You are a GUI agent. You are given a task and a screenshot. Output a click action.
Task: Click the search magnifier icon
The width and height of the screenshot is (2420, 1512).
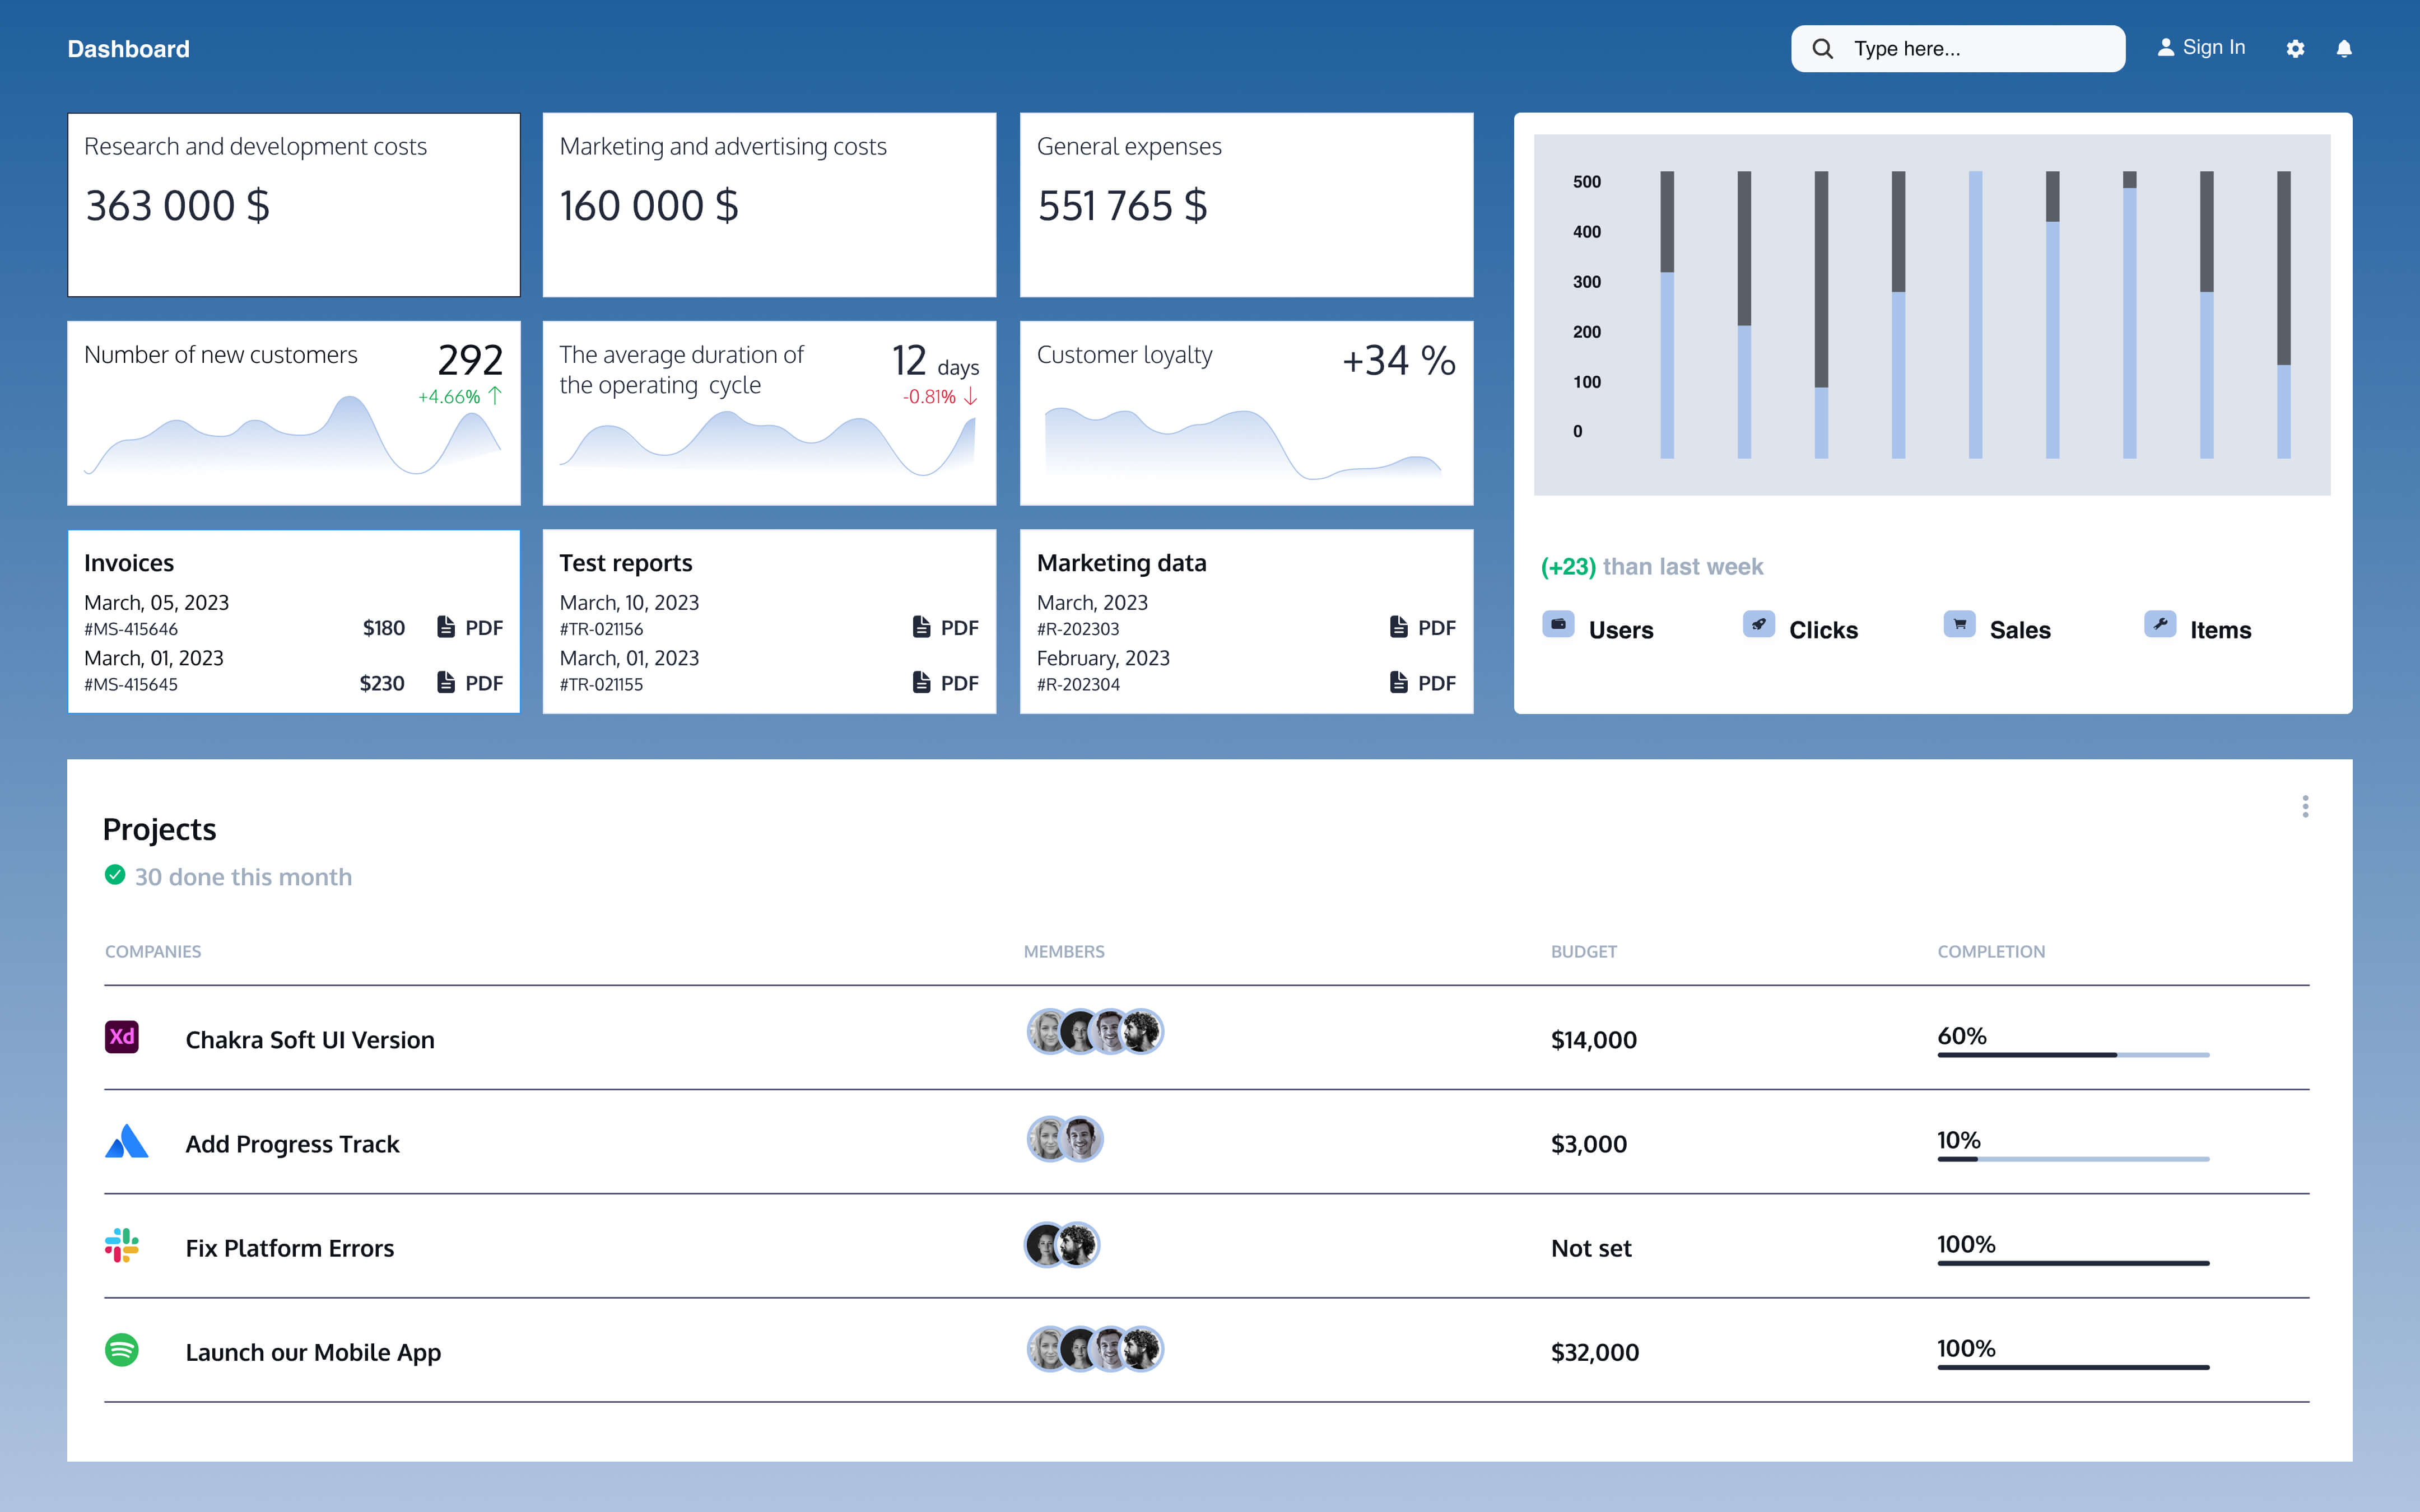point(1822,48)
